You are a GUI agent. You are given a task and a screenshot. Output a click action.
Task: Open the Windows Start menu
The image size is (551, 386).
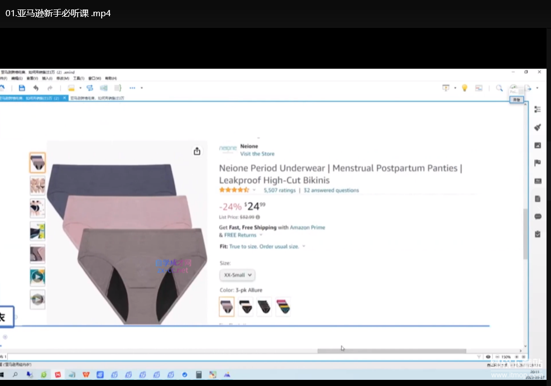point(2,375)
